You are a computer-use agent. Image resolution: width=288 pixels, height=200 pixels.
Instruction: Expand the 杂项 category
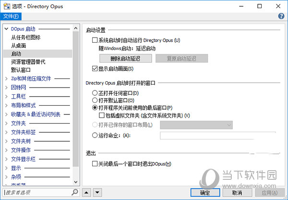point(6,177)
